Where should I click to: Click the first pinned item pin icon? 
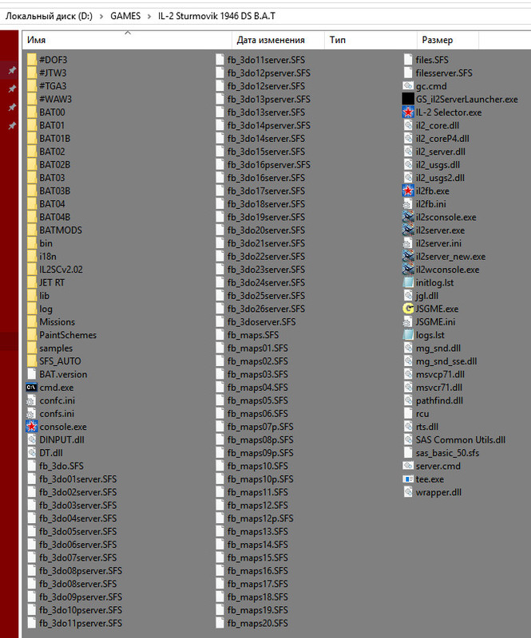tap(12, 70)
